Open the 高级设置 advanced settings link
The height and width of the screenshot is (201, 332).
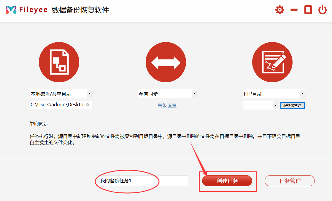(167, 106)
